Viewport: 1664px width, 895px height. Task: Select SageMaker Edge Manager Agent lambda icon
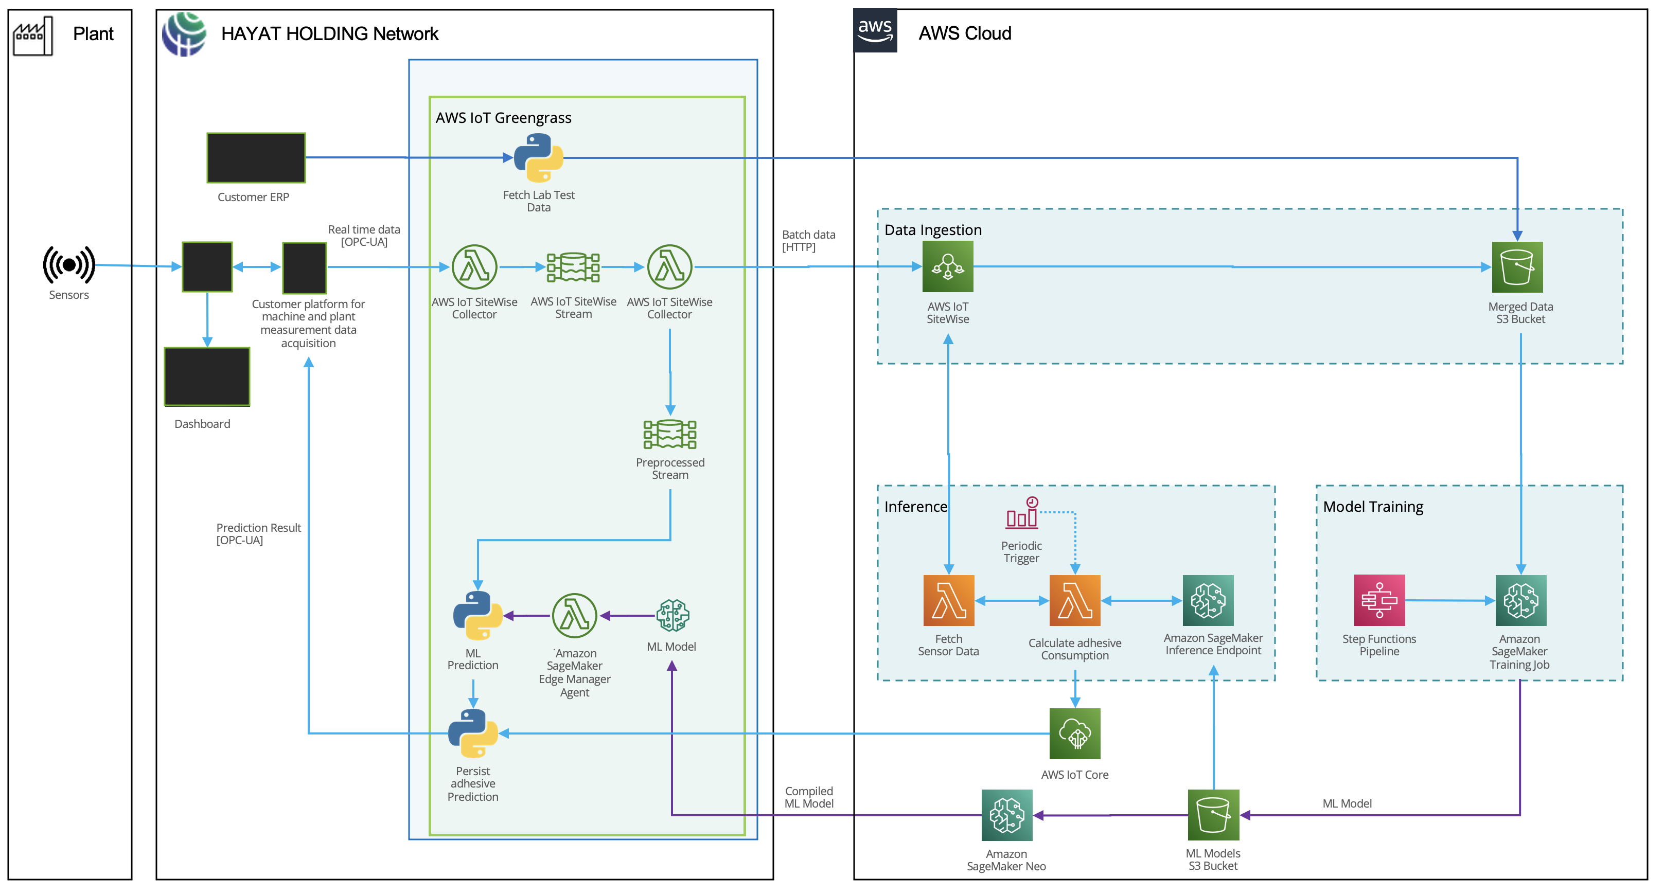pyautogui.click(x=574, y=615)
